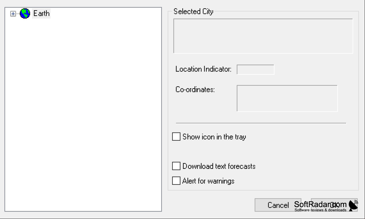Tick the Alert for warnings checkbox
This screenshot has width=365, height=219.
point(176,181)
